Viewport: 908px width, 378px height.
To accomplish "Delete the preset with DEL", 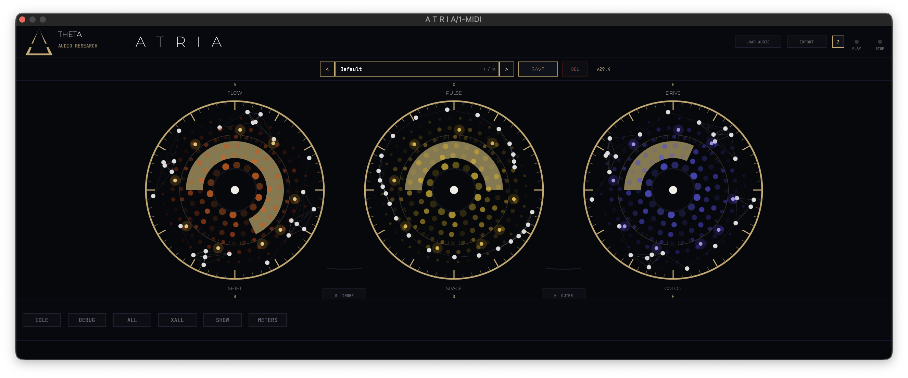I will [575, 69].
